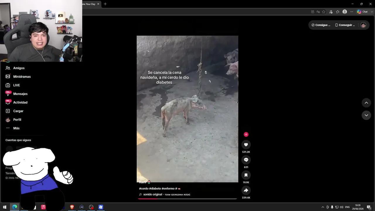The height and width of the screenshot is (211, 375).
Task: Open volume control in the system tray
Action: 341,207
